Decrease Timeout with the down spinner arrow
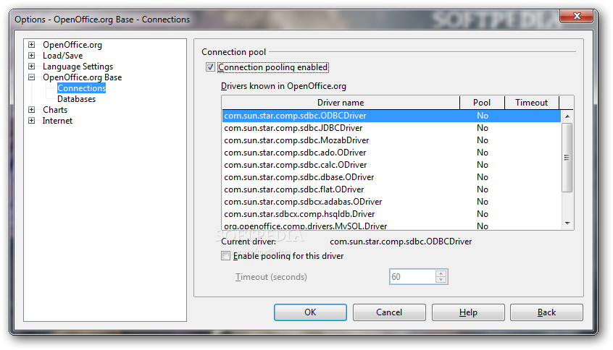613x350 pixels. click(441, 280)
